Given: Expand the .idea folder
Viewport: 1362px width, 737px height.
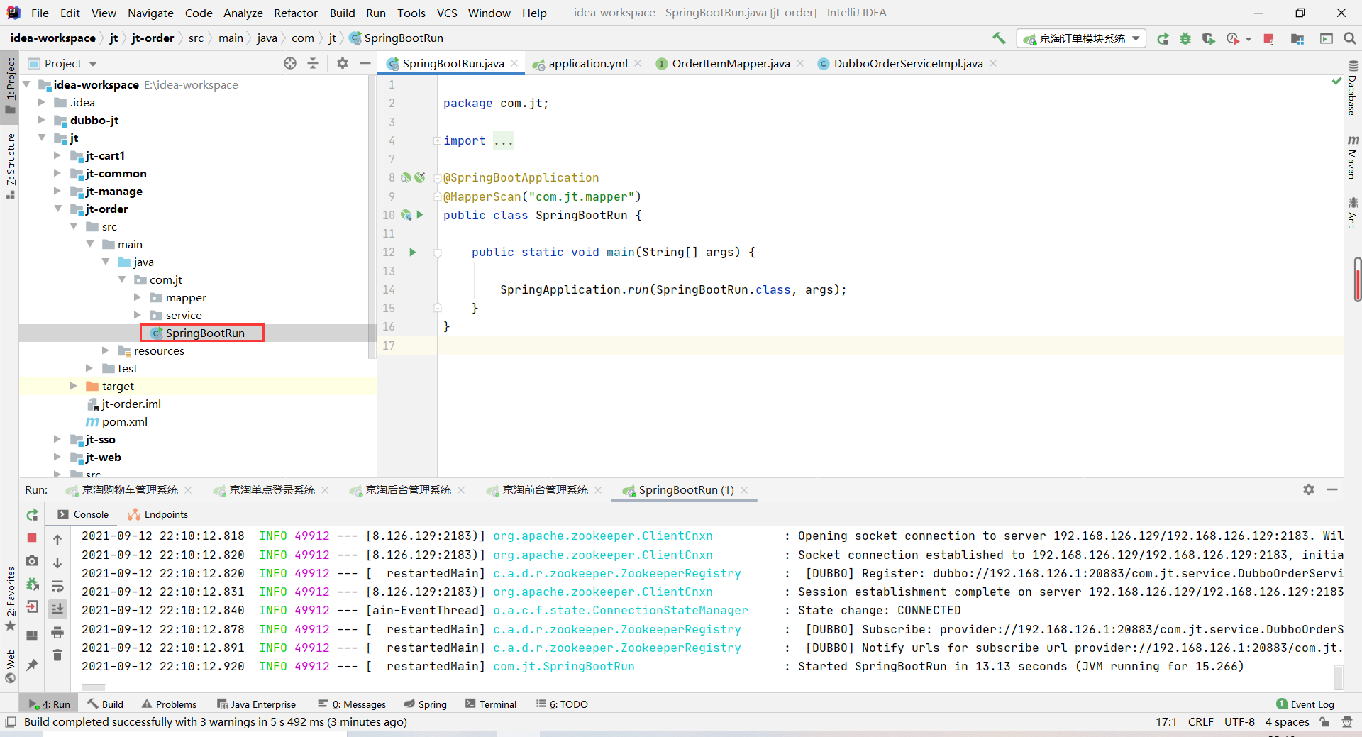Looking at the screenshot, I should click(x=42, y=102).
